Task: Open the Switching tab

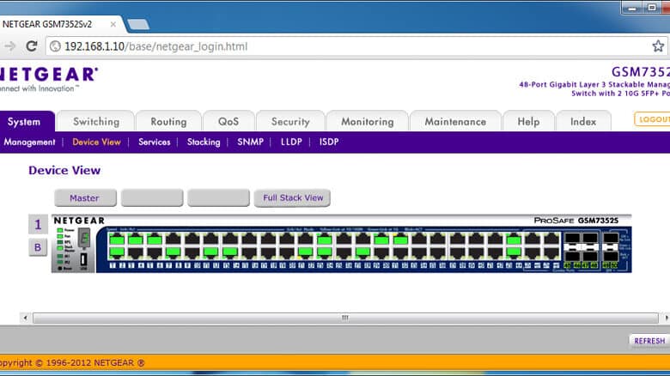Action: (x=96, y=121)
